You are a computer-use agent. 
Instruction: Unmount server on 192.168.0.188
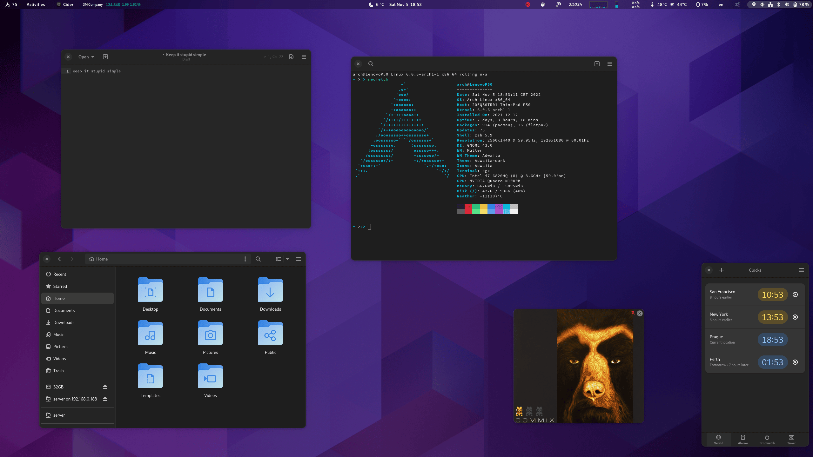point(105,399)
